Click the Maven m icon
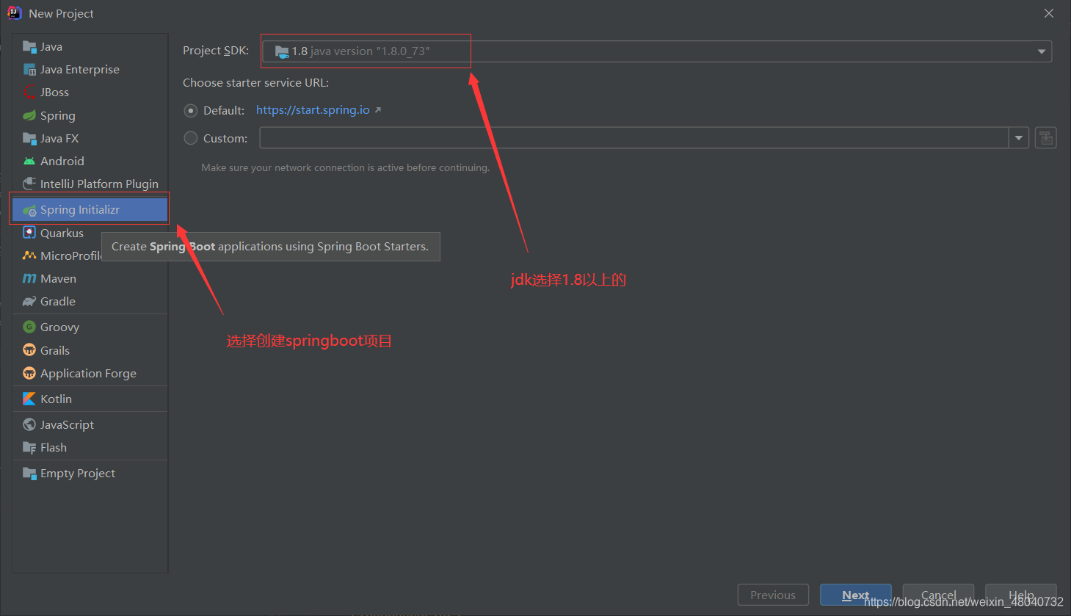Viewport: 1071px width, 616px height. click(x=29, y=278)
